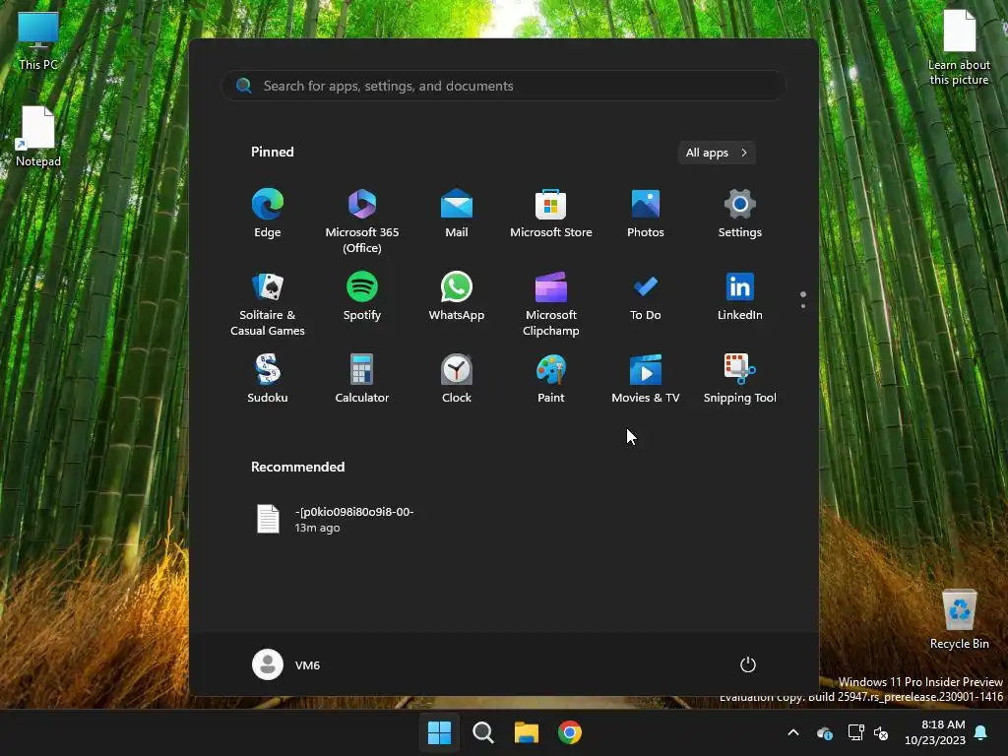This screenshot has height=756, width=1008.
Task: Open Edge from pinned apps
Action: click(x=268, y=214)
